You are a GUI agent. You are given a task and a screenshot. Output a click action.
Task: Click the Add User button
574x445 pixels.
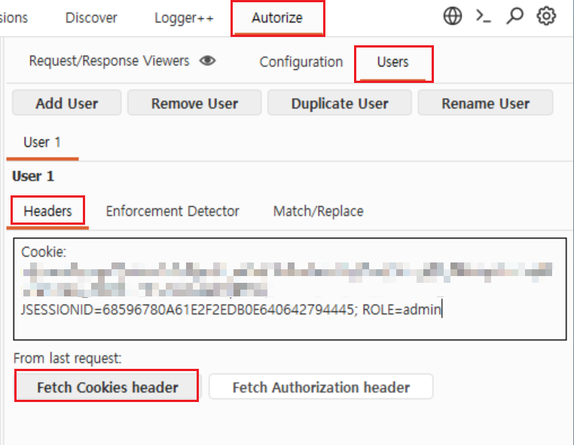(x=67, y=103)
